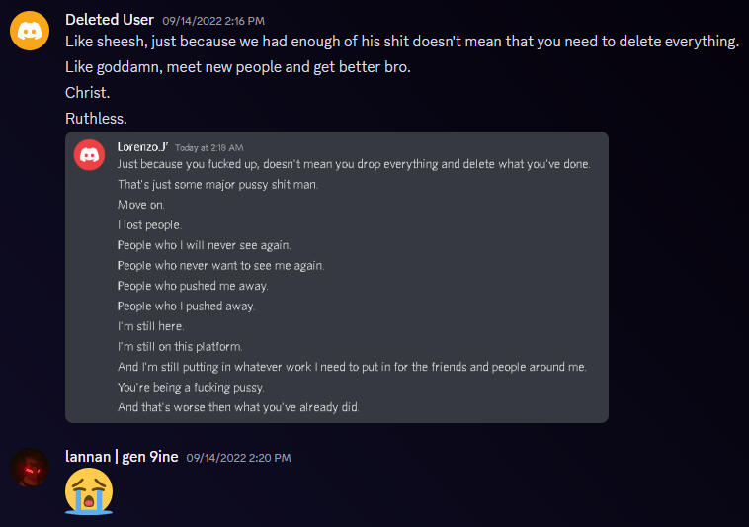This screenshot has height=527, width=749.
Task: Click the Today at 2:18 AM timestamp
Action: [x=208, y=148]
